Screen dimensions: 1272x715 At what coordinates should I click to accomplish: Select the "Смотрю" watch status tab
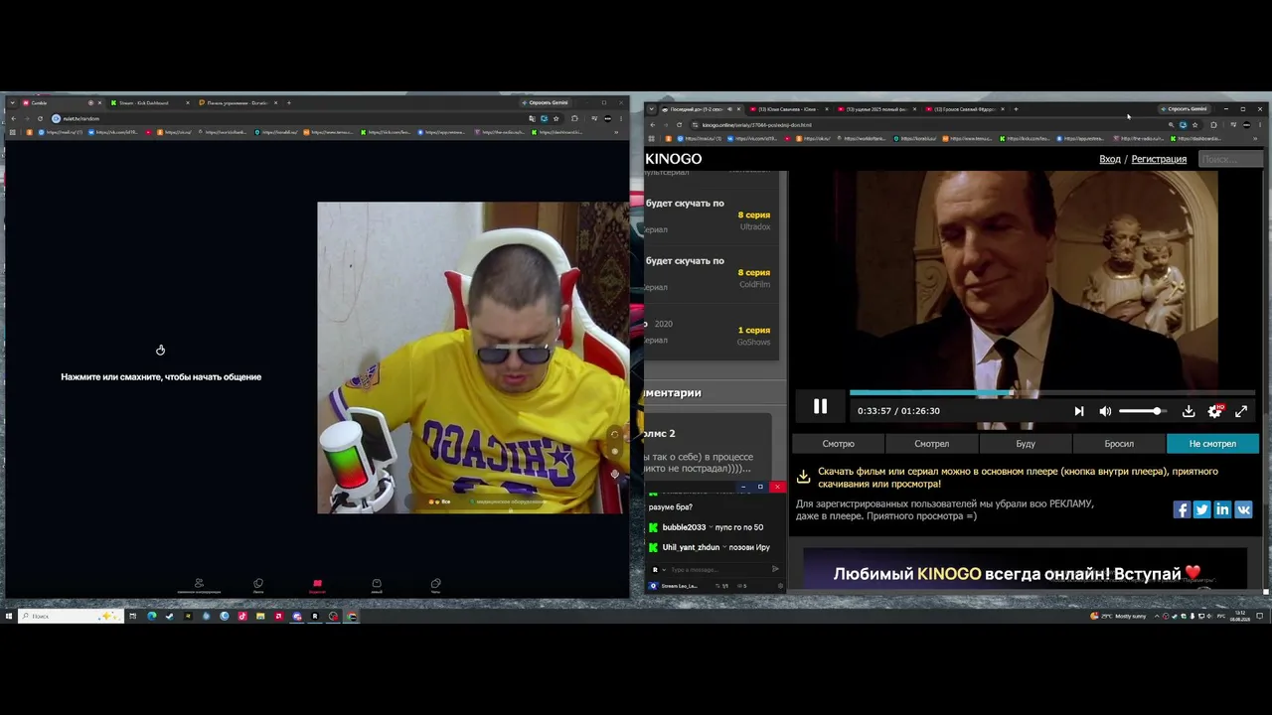tap(838, 444)
